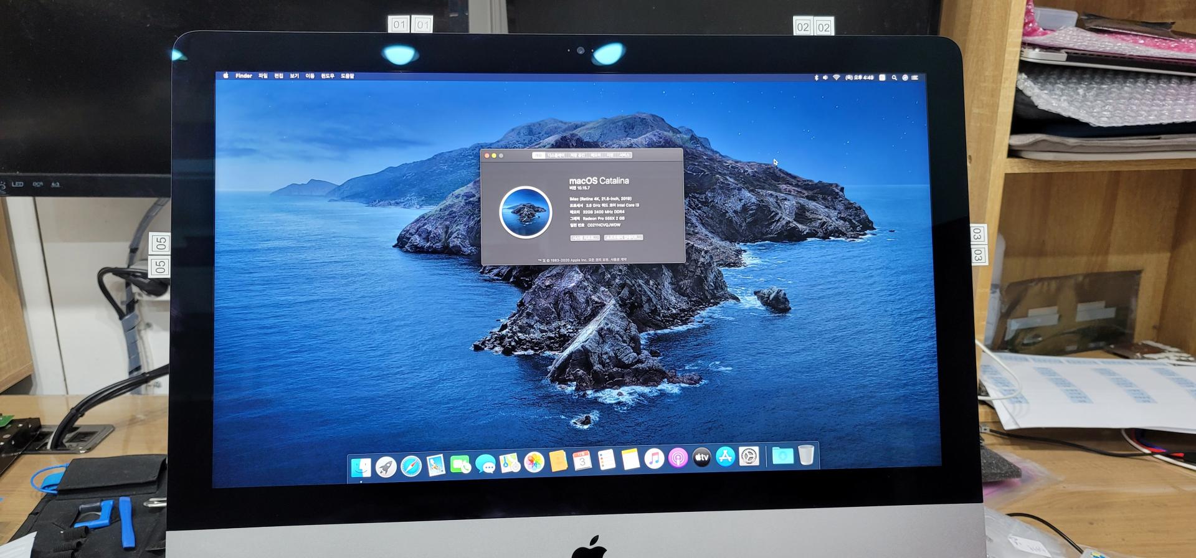
Task: Select the Overview (개요) tab
Action: [x=539, y=155]
